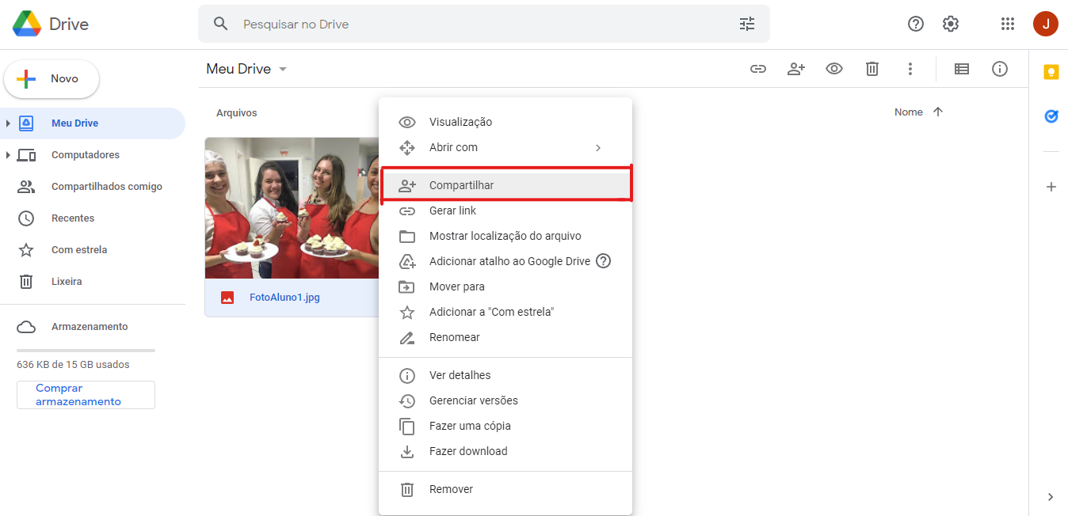Image resolution: width=1068 pixels, height=516 pixels.
Task: Open the account avatar J
Action: coord(1046,24)
